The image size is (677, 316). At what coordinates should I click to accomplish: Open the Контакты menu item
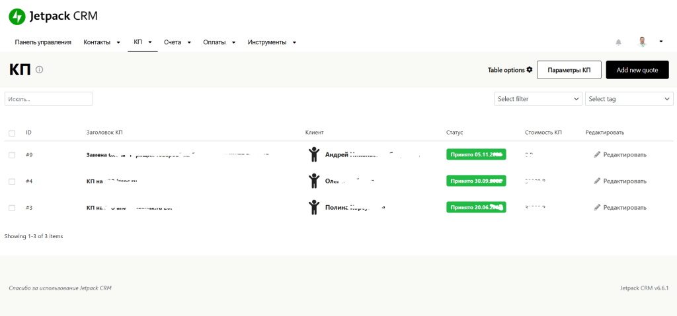pyautogui.click(x=97, y=42)
